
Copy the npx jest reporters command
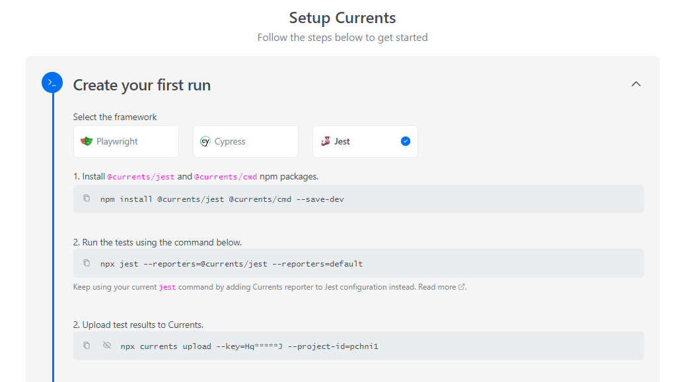coord(87,263)
